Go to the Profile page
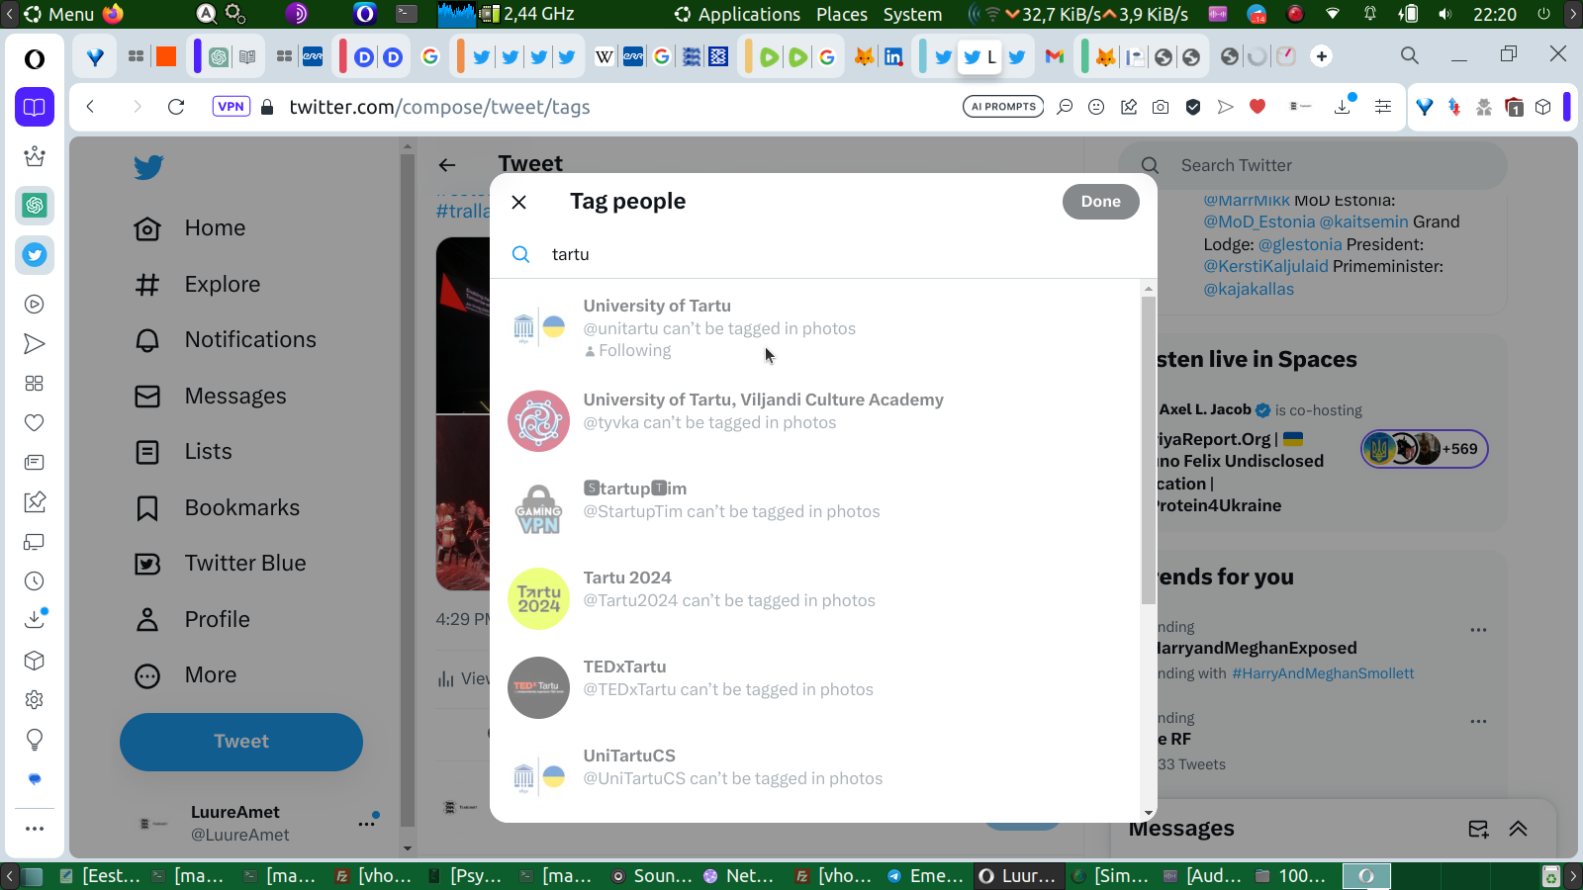The height and width of the screenshot is (890, 1583). pos(192,620)
